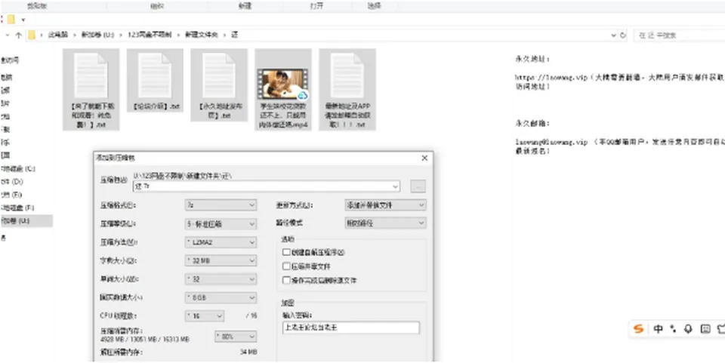
Task: Select drive (U:) in the sidebar
Action: [26, 221]
